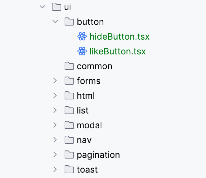Expand the forms folder chevron
The image size is (206, 178).
pos(55,81)
